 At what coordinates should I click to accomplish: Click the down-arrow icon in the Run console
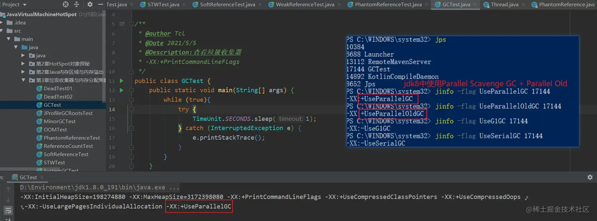click(x=8, y=200)
